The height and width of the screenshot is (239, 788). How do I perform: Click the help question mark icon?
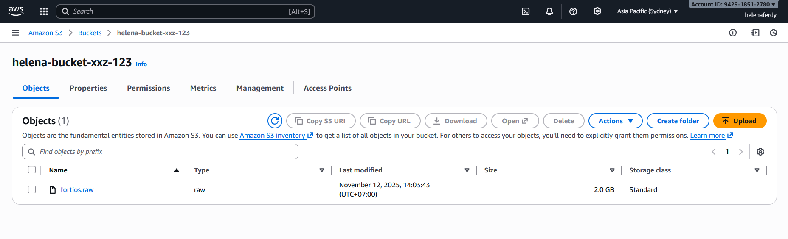click(573, 11)
